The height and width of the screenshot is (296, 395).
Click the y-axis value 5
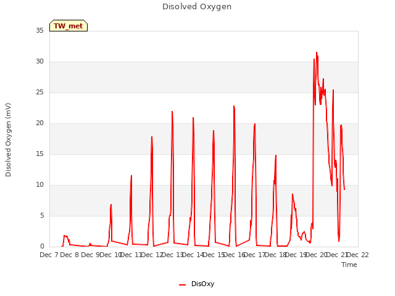(42, 216)
